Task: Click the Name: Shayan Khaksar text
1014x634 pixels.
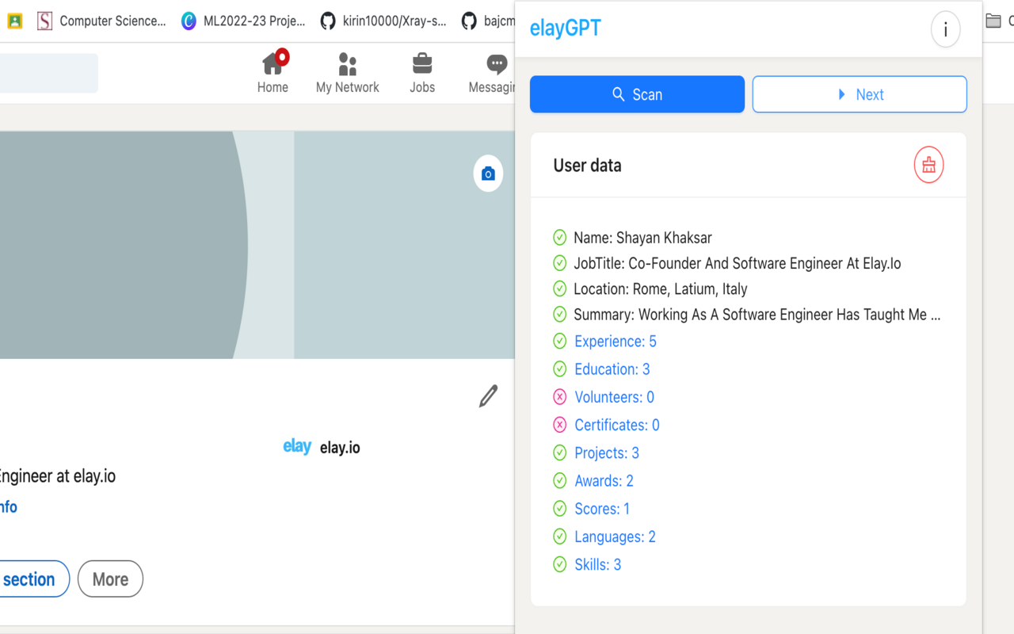Action: tap(642, 238)
